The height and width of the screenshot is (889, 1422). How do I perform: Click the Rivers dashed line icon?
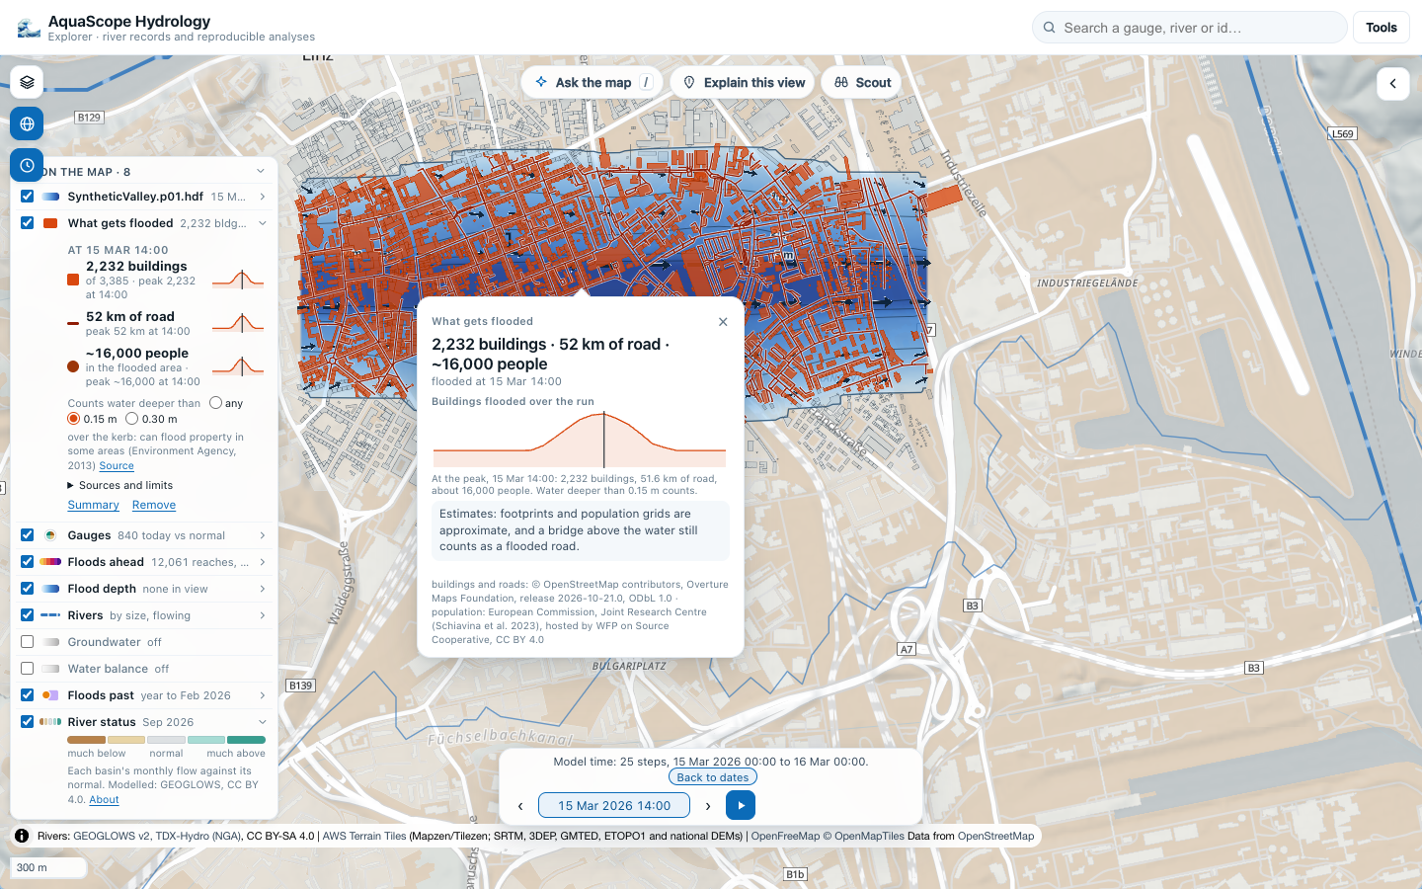(50, 615)
